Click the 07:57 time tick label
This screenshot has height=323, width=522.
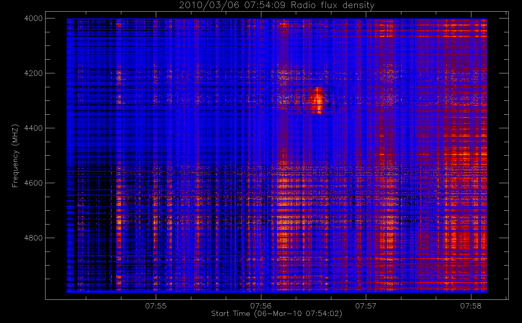(x=366, y=306)
